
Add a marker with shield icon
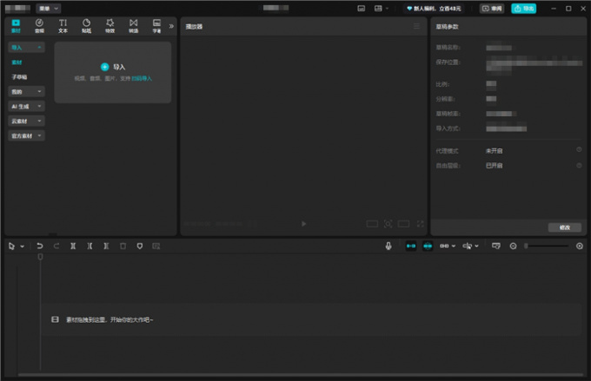click(139, 246)
